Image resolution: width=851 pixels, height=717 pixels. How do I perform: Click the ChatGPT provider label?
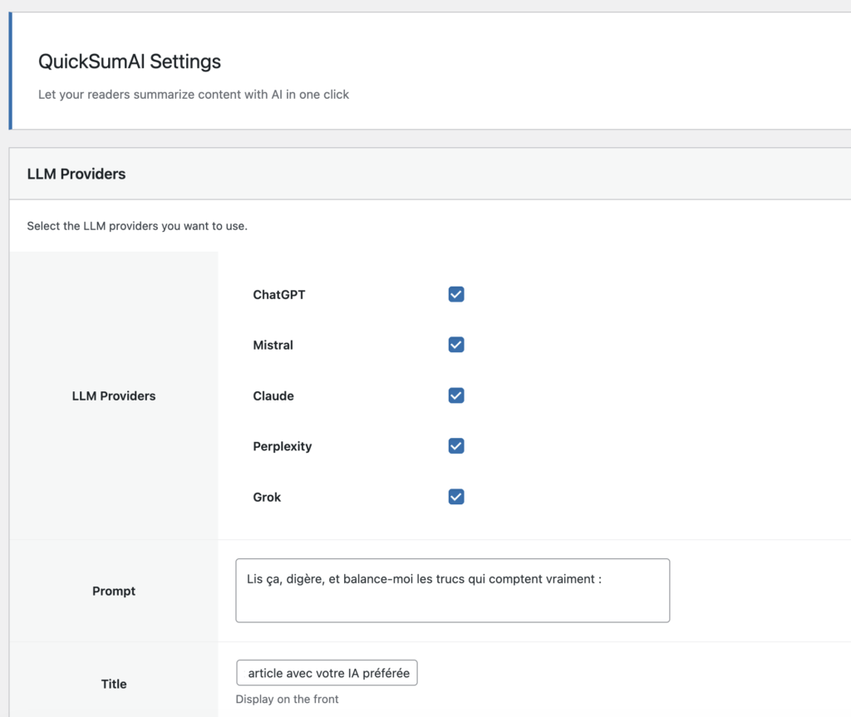point(278,294)
